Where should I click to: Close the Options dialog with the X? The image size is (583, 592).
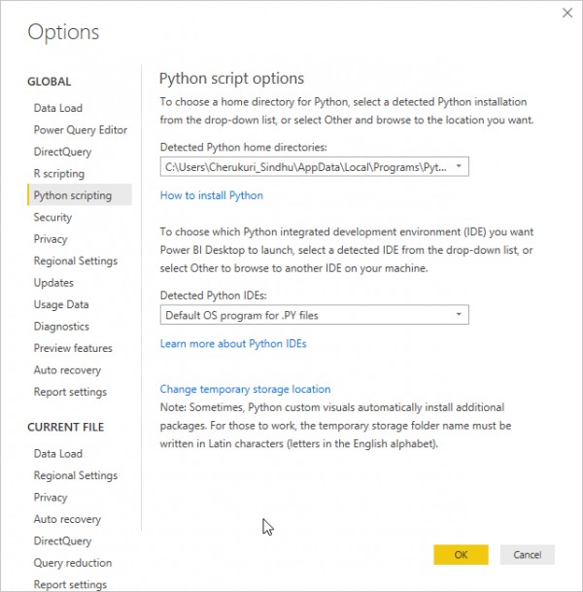tap(567, 14)
